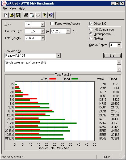Screen dimensions: 126x160
Task: Select the I/O Comparison radio button
Action: point(91,30)
